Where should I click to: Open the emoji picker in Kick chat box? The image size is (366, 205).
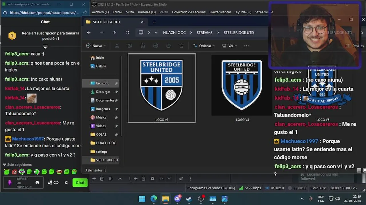click(x=37, y=183)
